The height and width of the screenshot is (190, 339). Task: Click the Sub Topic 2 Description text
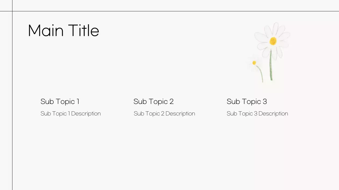164,114
